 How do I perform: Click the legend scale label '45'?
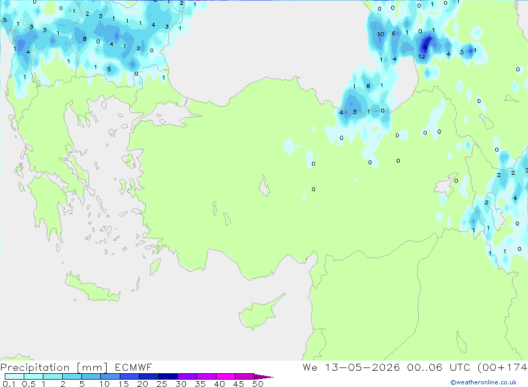[x=239, y=384]
